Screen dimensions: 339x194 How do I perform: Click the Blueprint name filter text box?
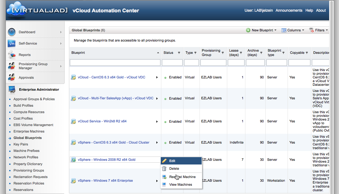115,63
